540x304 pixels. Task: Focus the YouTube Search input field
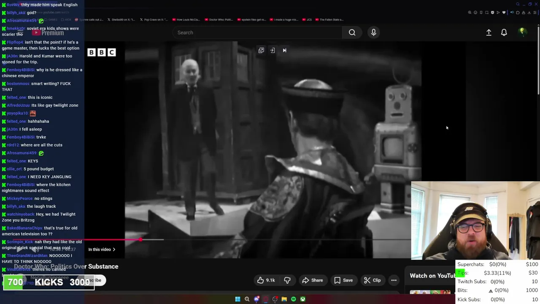pyautogui.click(x=257, y=33)
